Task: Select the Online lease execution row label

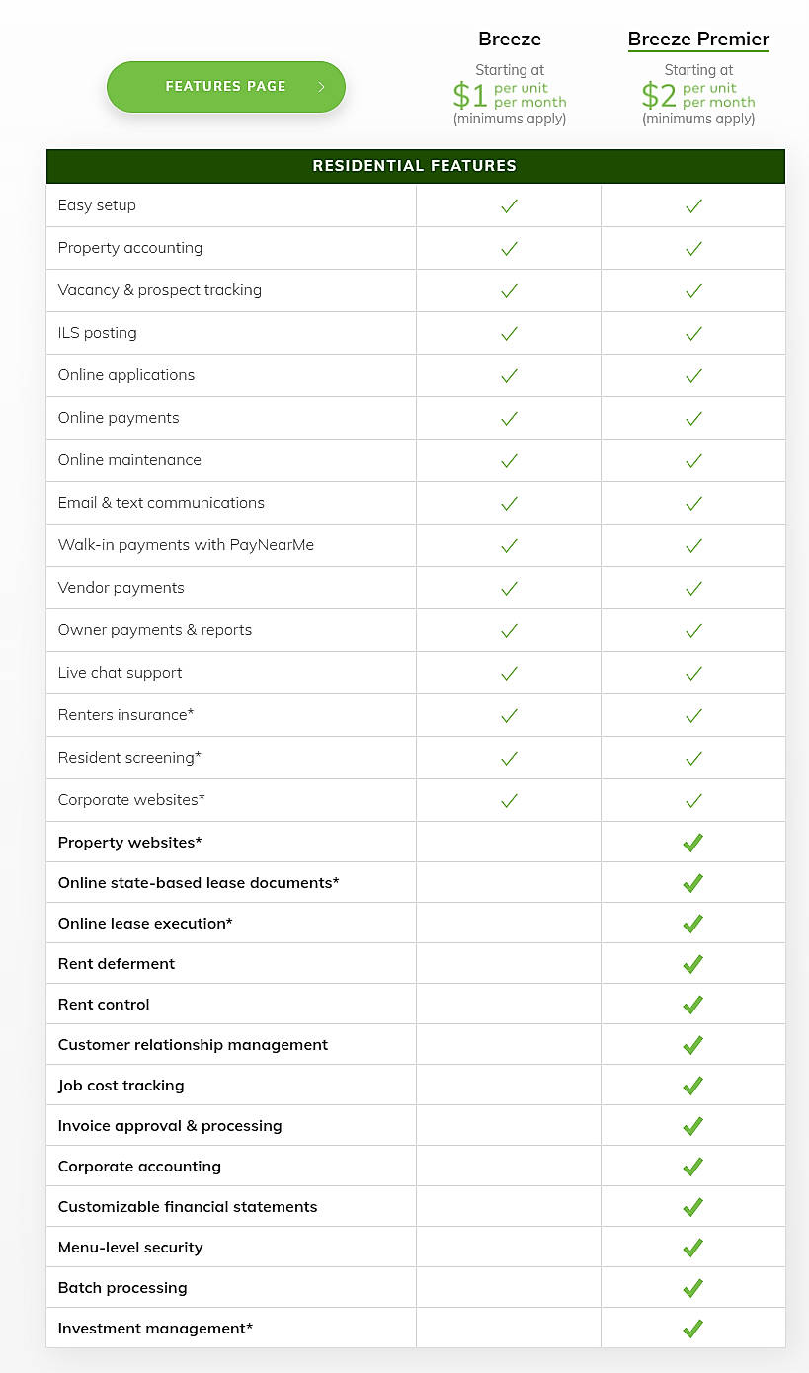Action: tap(144, 923)
